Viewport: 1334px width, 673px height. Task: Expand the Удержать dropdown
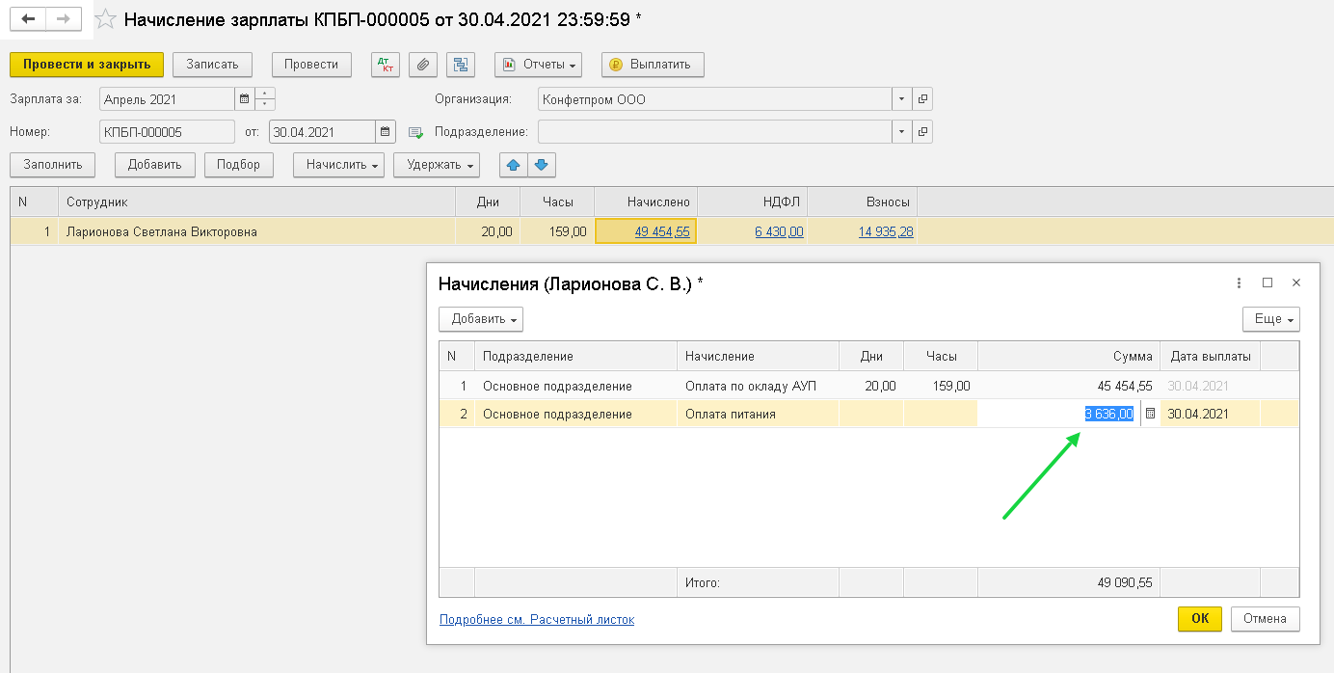[436, 165]
